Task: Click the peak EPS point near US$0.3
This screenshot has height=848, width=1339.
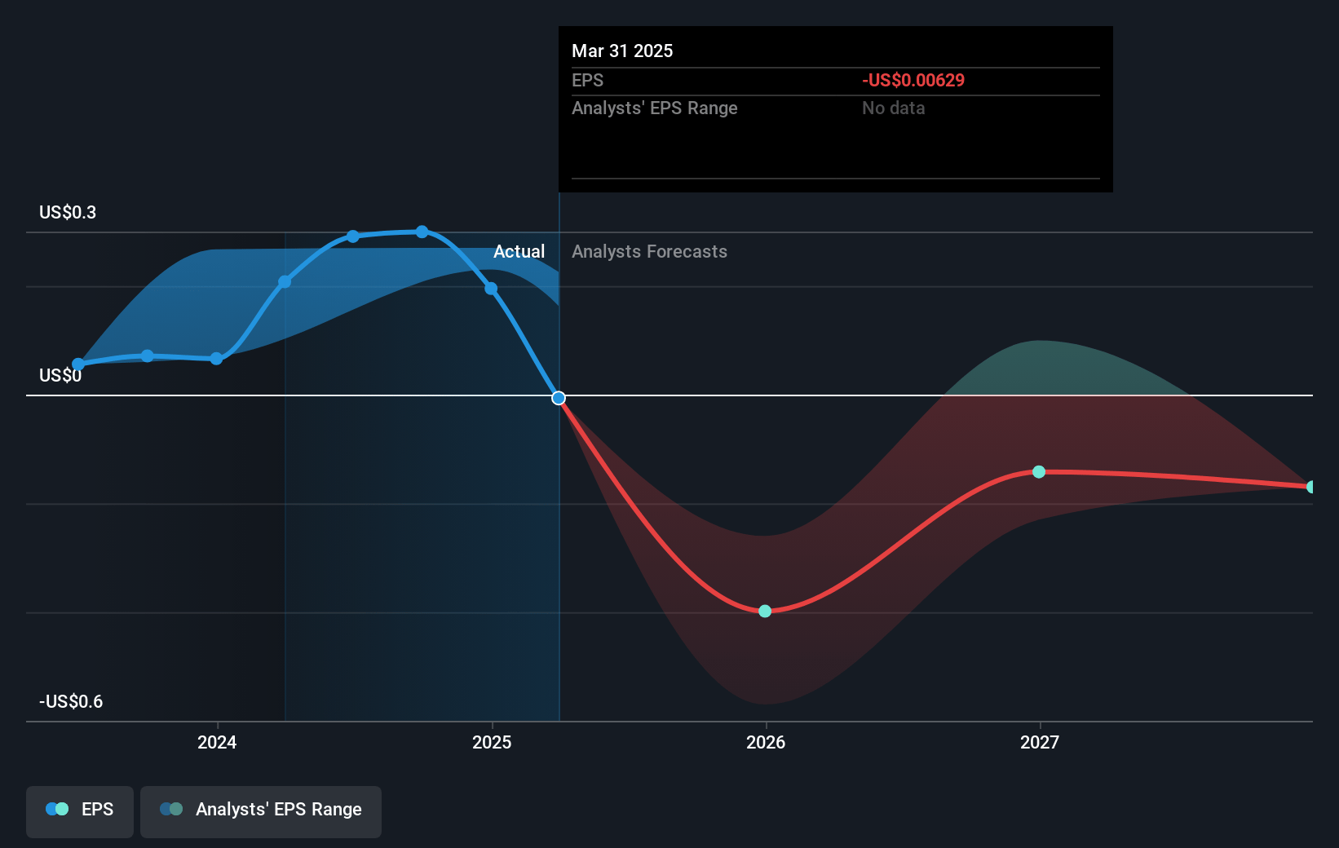Action: pyautogui.click(x=422, y=232)
